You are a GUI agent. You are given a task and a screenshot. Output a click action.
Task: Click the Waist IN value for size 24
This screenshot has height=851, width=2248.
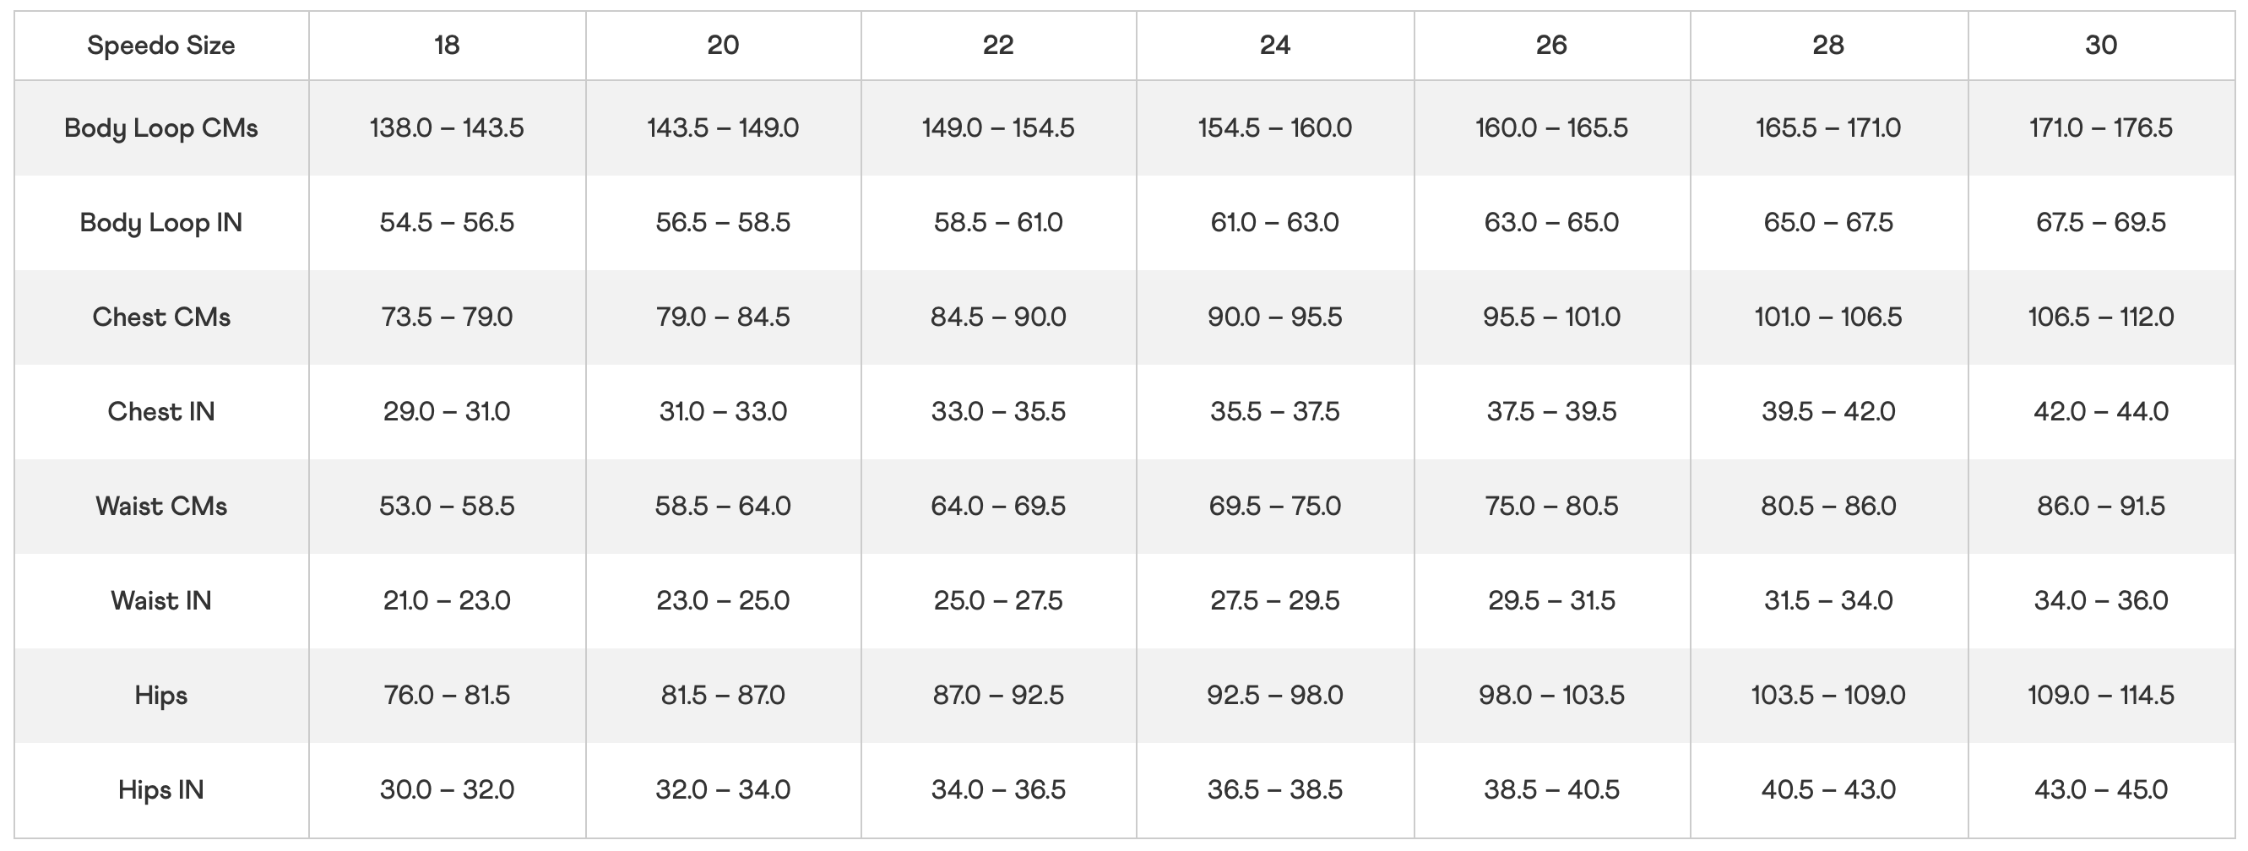click(1274, 600)
